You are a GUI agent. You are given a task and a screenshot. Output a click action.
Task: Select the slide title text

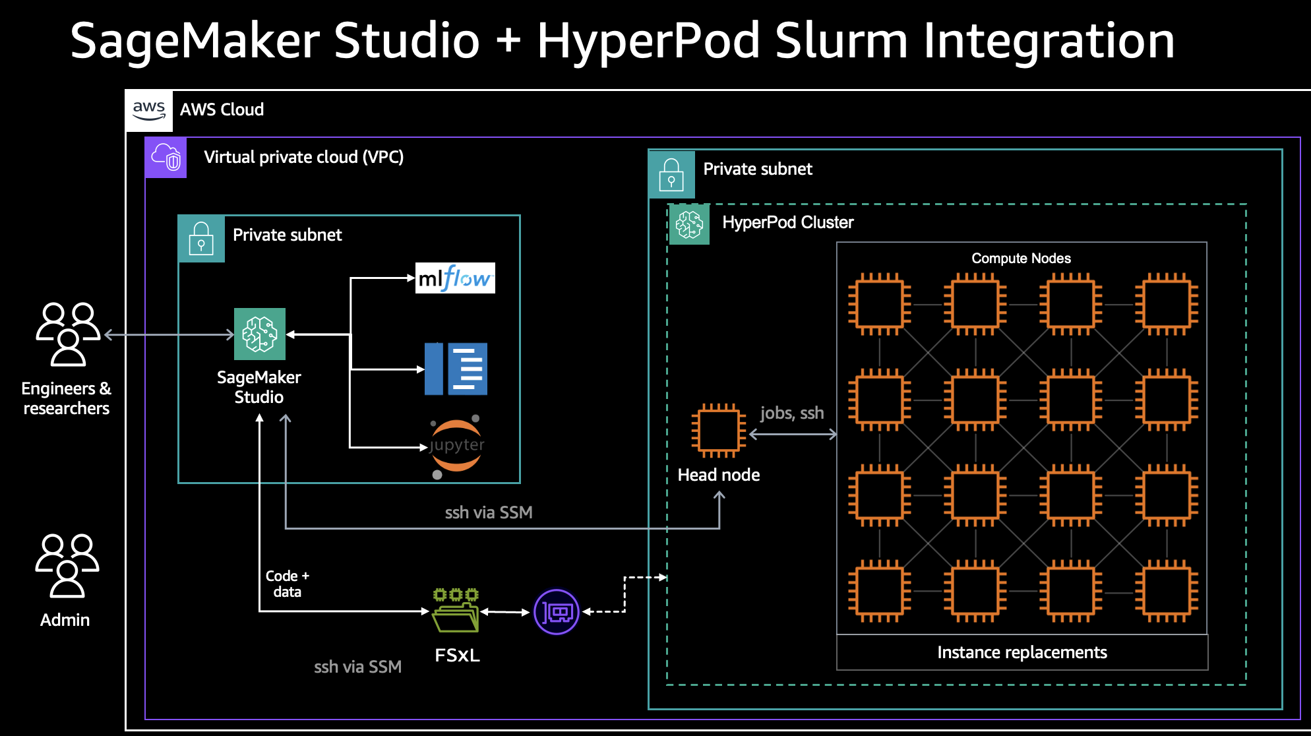click(x=622, y=41)
